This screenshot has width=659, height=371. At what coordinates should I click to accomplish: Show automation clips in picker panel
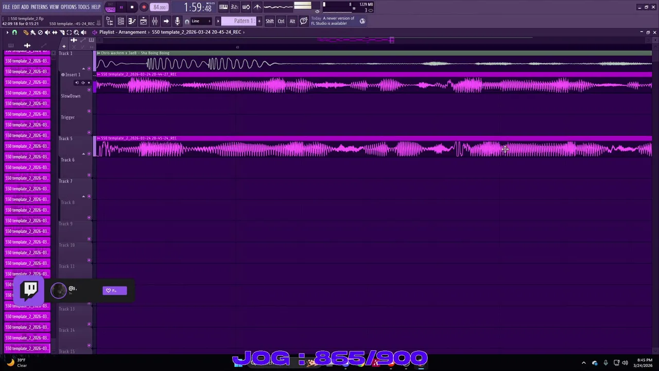click(x=44, y=45)
